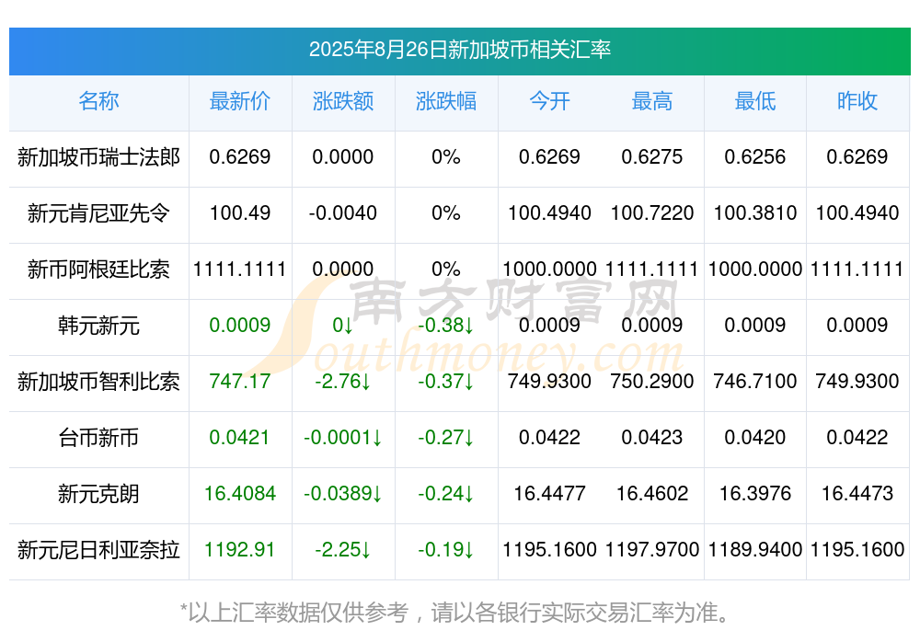Click latest price 100.49 for 新元肯尼亚先令
The image size is (920, 642).
pos(240,213)
